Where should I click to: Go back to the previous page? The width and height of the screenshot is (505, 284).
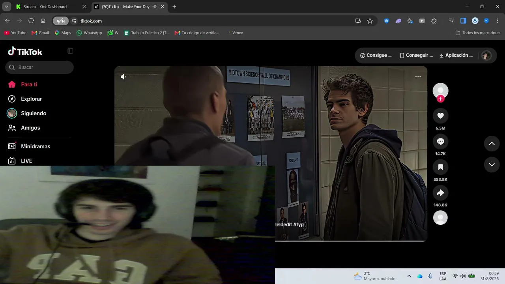7,21
